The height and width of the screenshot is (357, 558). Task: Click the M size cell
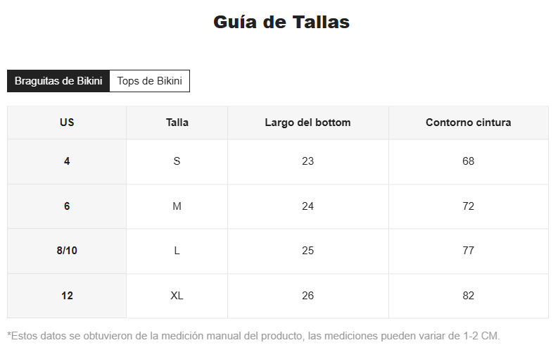tap(177, 206)
